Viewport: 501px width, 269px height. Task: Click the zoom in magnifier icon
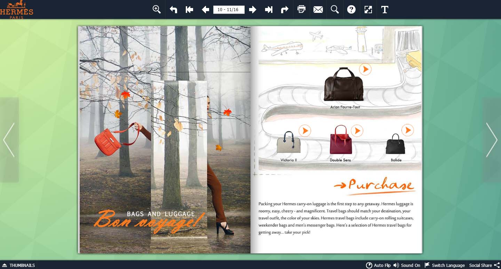157,9
